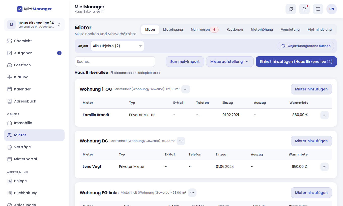Click the MietManager logo icon
This screenshot has height=206, width=343.
pos(20,9)
